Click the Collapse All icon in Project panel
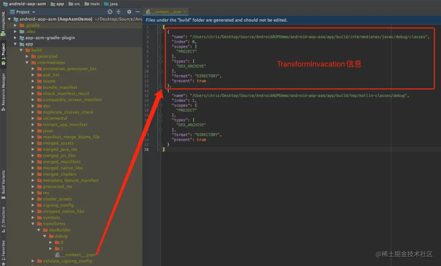 (x=119, y=12)
